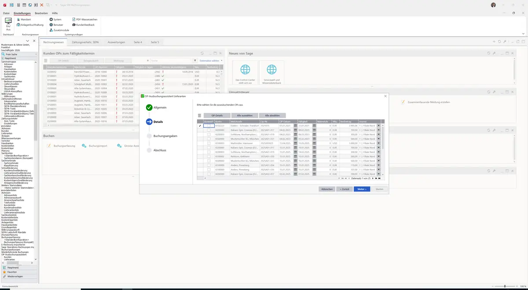Open Journal dropdown in the Rehborn, Kelkheim row
The image size is (528, 290).
click(378, 156)
